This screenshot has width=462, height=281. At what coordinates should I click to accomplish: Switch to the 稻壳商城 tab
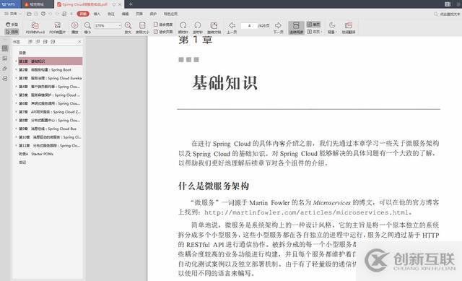(x=37, y=4)
